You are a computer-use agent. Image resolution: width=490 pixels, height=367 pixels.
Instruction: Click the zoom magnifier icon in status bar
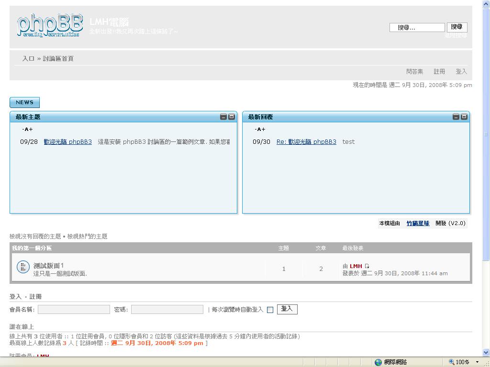click(452, 362)
